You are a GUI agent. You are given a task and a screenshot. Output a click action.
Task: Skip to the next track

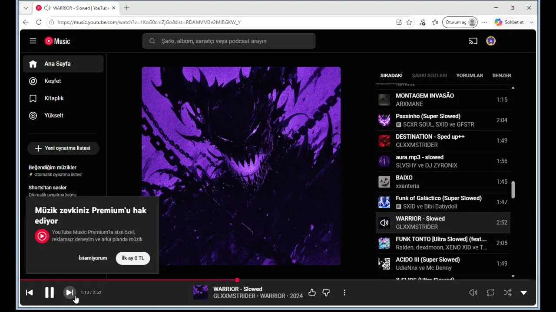(69, 292)
